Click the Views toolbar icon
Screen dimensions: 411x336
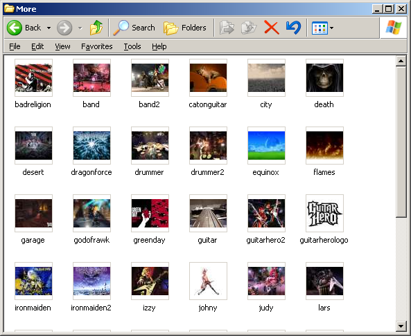(x=320, y=28)
